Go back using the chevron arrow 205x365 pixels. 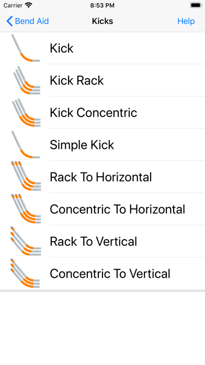9,21
